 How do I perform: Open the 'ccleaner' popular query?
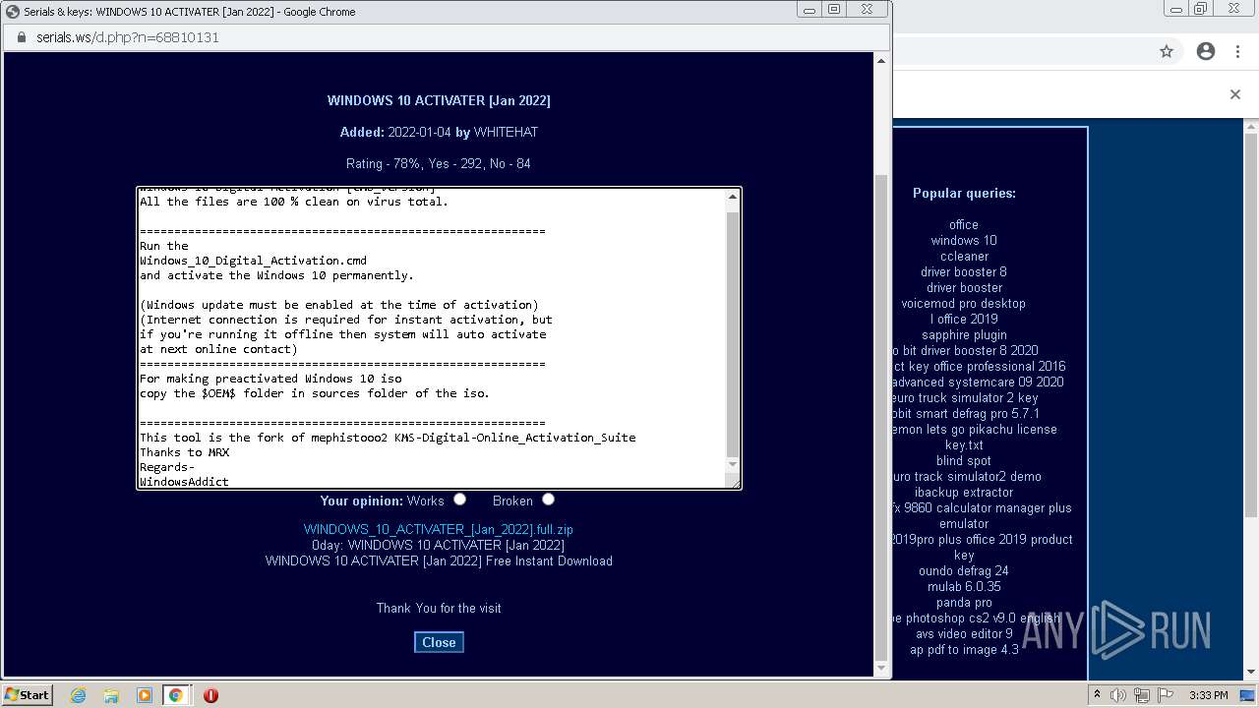click(x=964, y=256)
